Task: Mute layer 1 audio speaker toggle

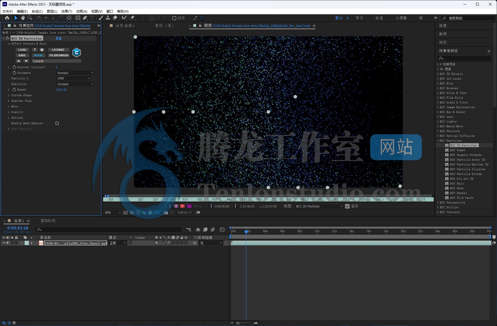Action: coord(8,243)
